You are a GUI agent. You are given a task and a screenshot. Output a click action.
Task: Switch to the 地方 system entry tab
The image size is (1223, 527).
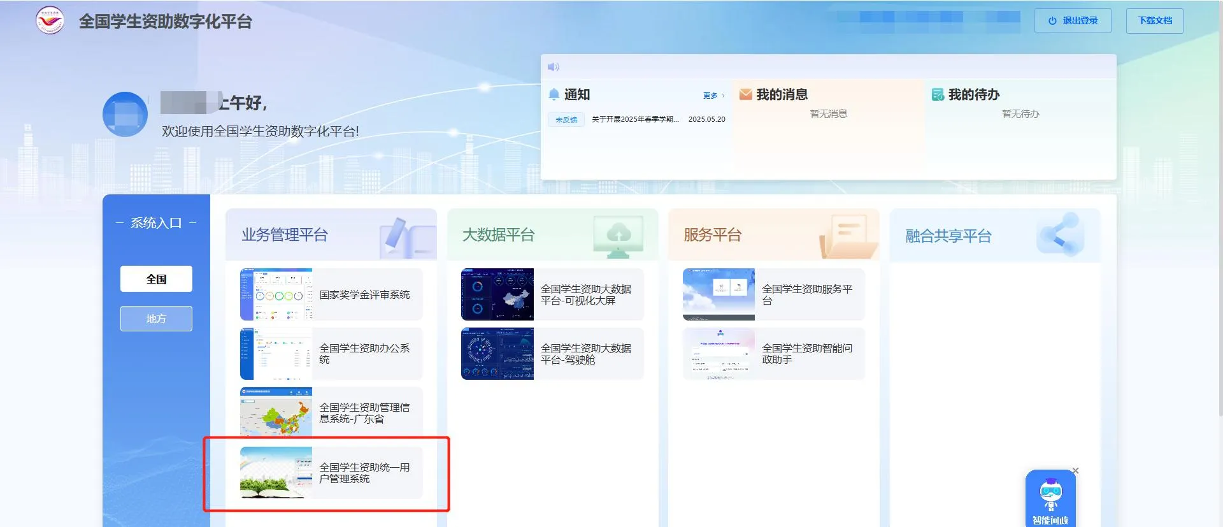pyautogui.click(x=156, y=319)
